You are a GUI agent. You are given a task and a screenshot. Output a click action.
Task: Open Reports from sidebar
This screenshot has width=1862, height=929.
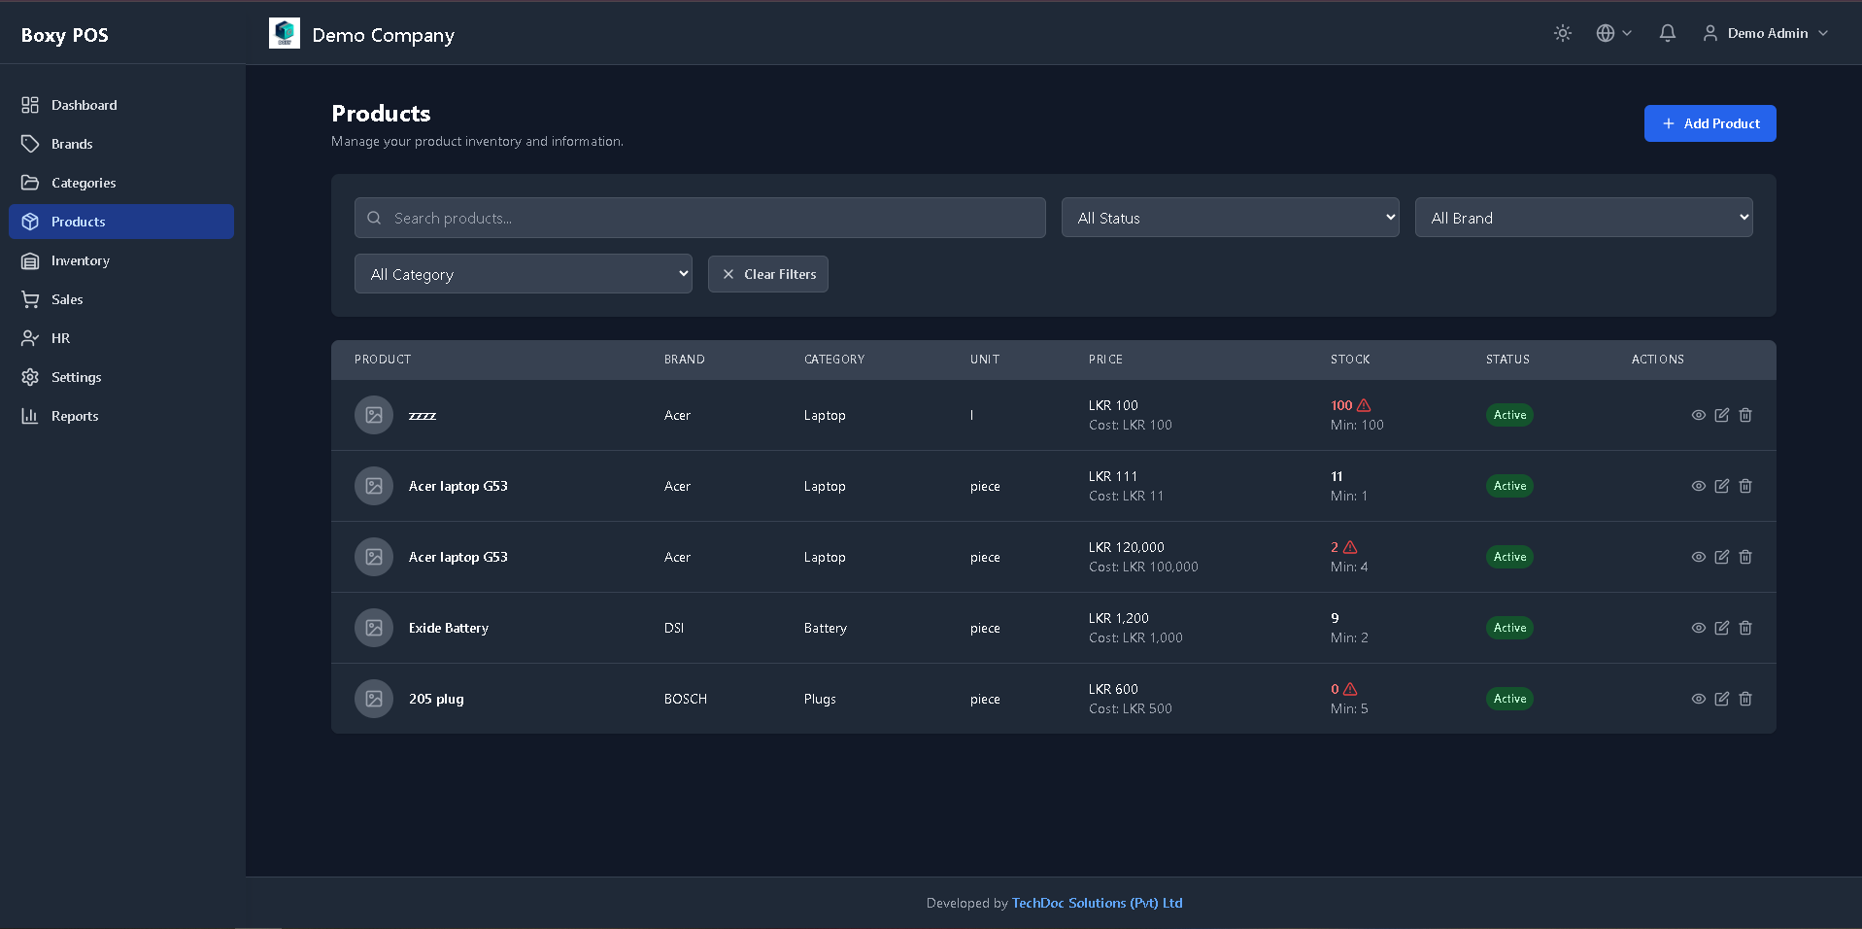[x=121, y=416]
